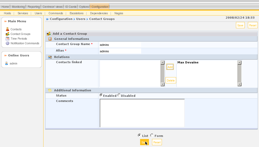Click Users in the breadcrumb
The width and height of the screenshot is (259, 147).
pos(81,19)
